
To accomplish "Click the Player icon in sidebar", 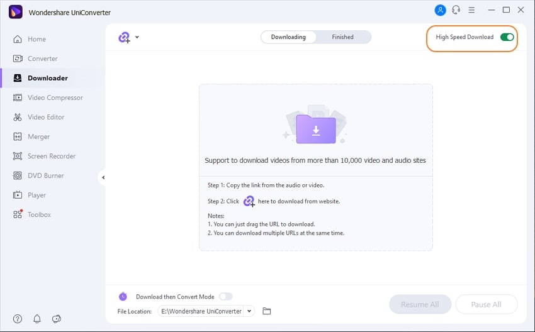I will tap(18, 195).
